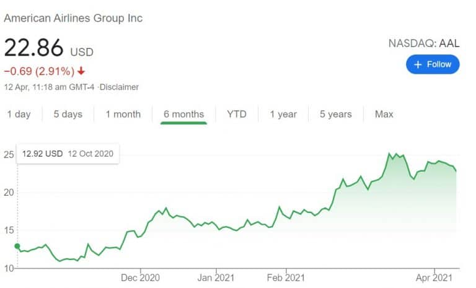
Task: Select the 5 years tab
Action: (335, 114)
